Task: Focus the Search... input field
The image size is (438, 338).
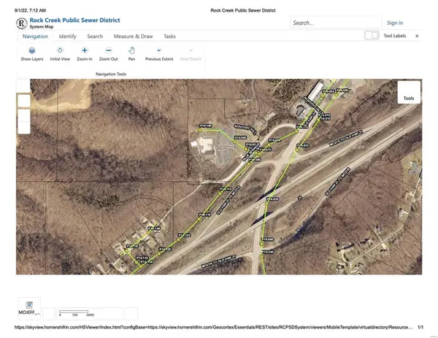Action: tap(336, 23)
